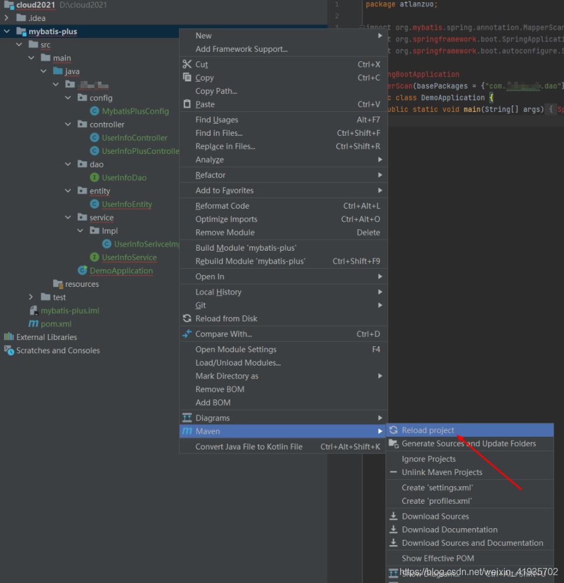Viewport: 564px width, 583px height.
Task: Expand the test folder
Action: (31, 297)
